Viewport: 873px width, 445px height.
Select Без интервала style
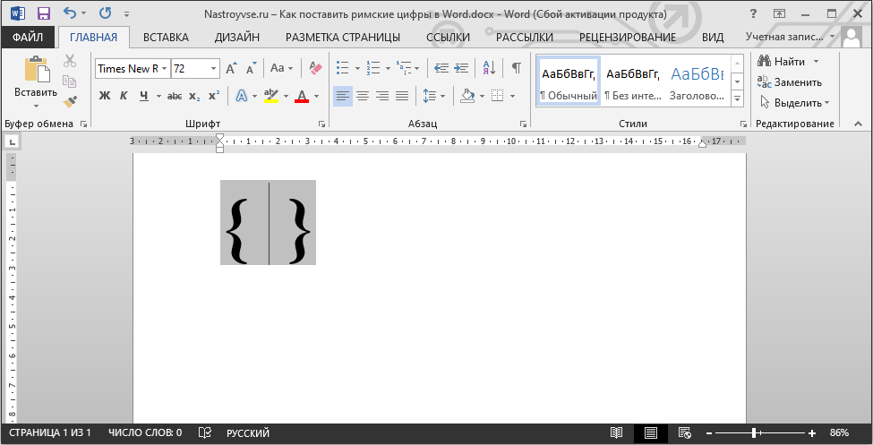click(x=632, y=81)
